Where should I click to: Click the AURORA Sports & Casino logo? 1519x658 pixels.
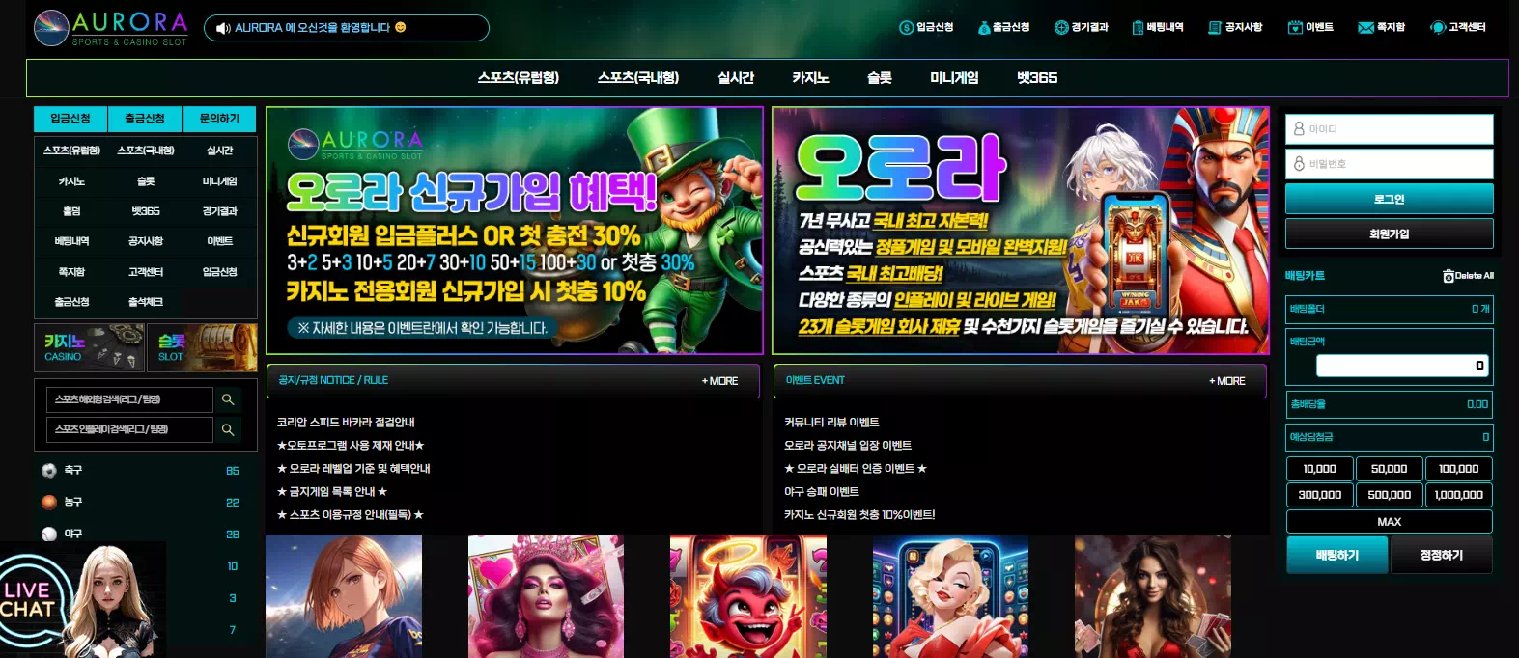[110, 28]
